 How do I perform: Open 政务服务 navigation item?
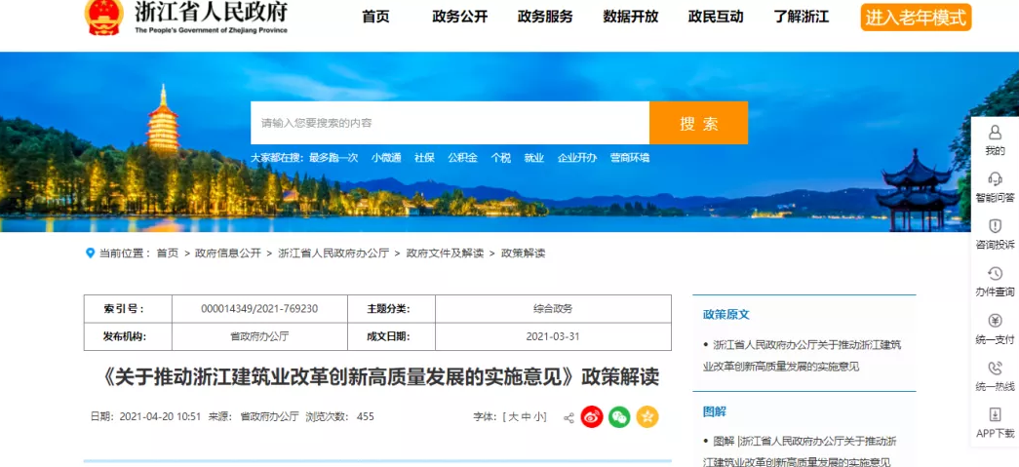(545, 17)
